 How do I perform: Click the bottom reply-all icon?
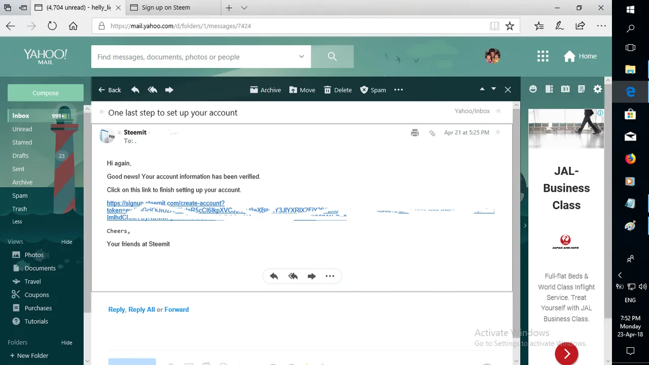(293, 276)
